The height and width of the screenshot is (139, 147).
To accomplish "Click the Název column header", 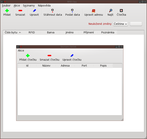I will point(46,66).
